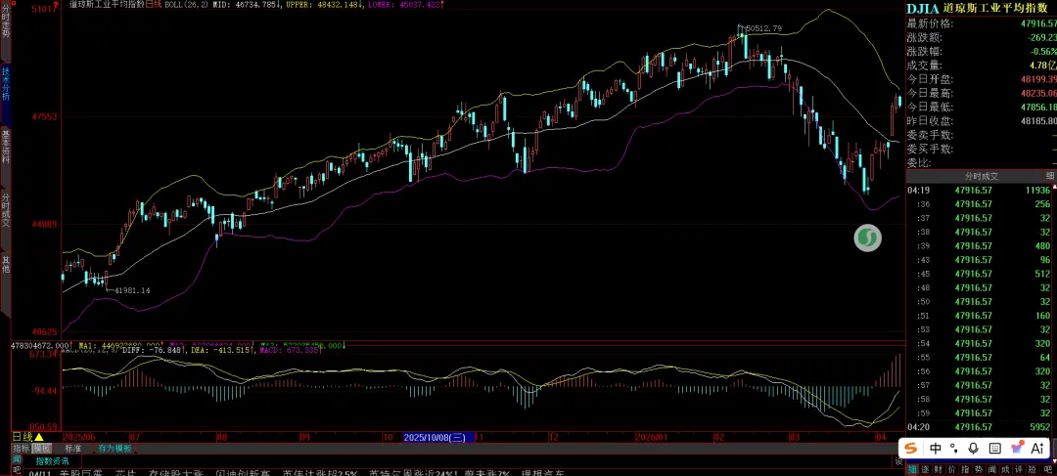The image size is (1057, 476).
Task: Click the trade row at :39 with volume 480
Action: [x=981, y=245]
